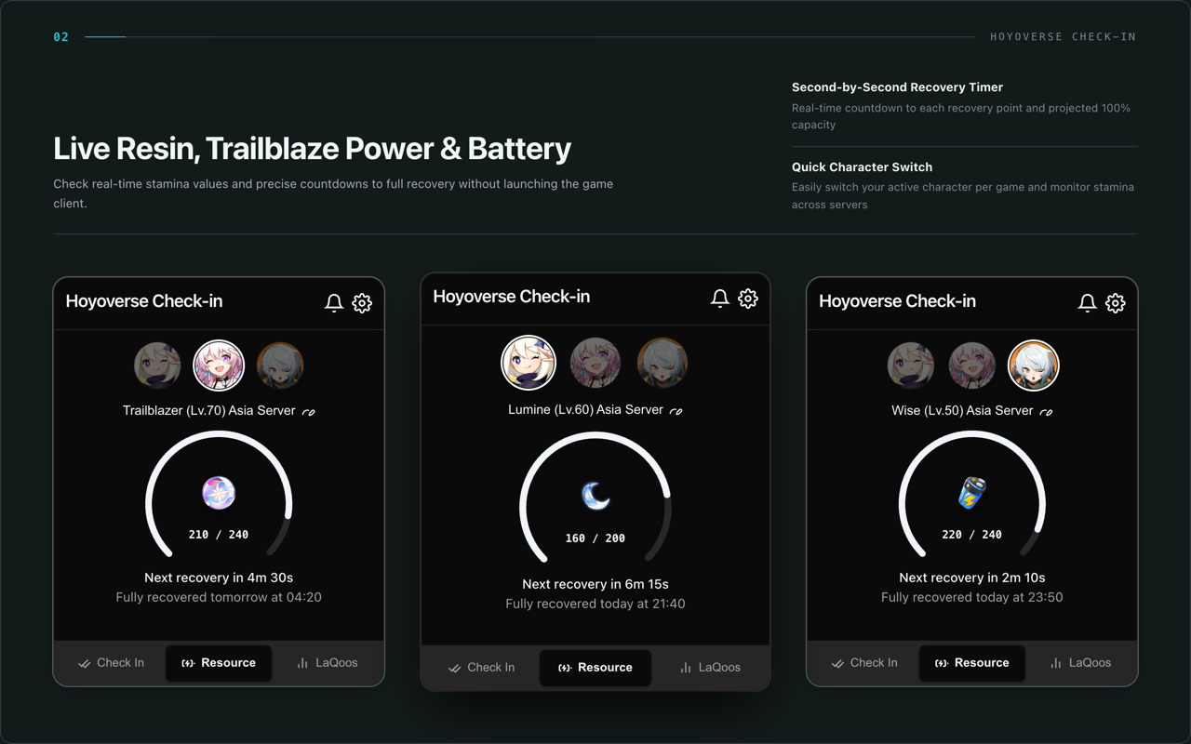Select the grey-haired avatar in the Trailblazer card
1191x744 pixels.
pyautogui.click(x=280, y=365)
